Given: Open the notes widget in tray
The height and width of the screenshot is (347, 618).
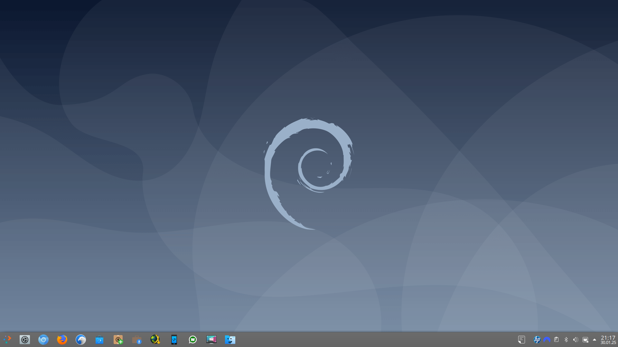Looking at the screenshot, I should coord(521,340).
